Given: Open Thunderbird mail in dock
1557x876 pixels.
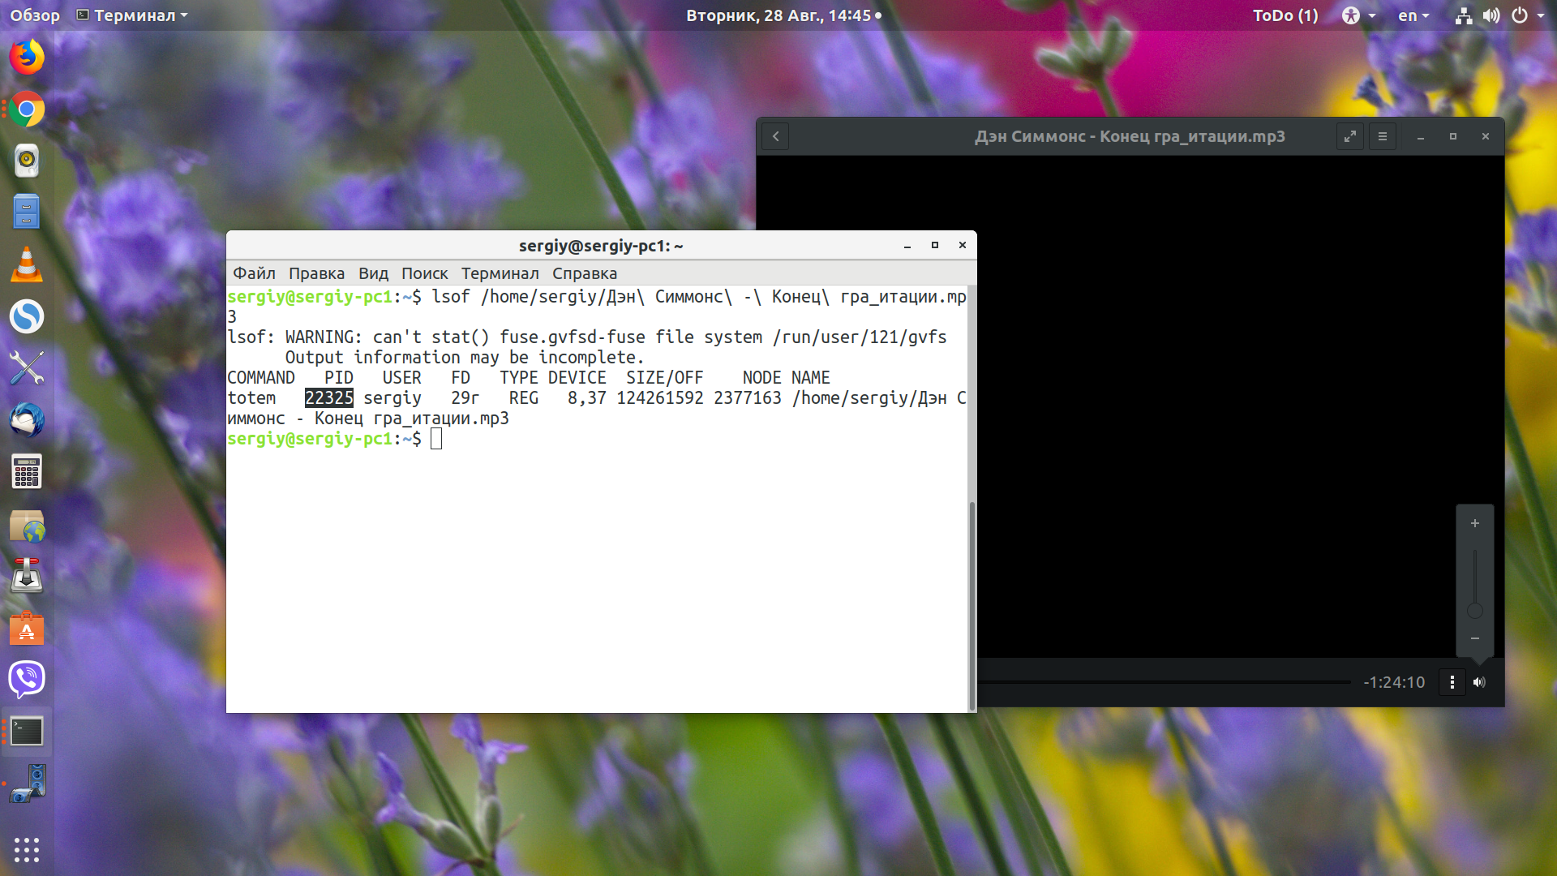Looking at the screenshot, I should pyautogui.click(x=27, y=420).
